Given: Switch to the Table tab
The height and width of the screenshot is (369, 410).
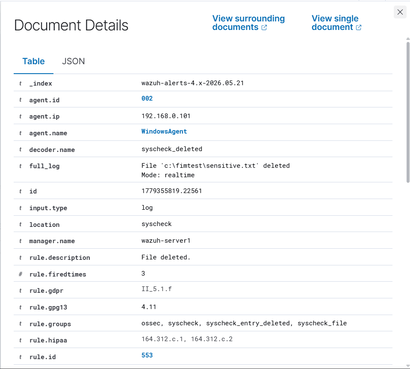Looking at the screenshot, I should [x=33, y=61].
